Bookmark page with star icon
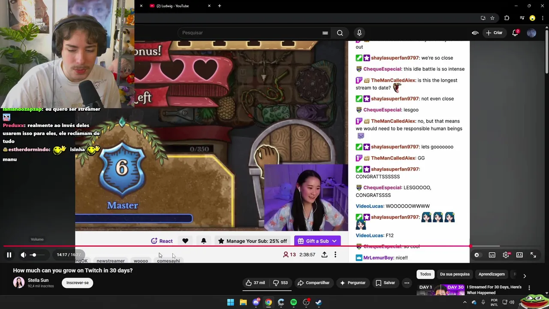This screenshot has height=309, width=549. point(492,18)
